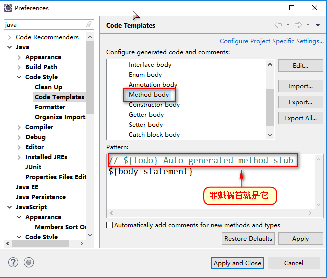Collapse JavaScript Appearance node
The height and width of the screenshot is (278, 327).
coord(19,217)
